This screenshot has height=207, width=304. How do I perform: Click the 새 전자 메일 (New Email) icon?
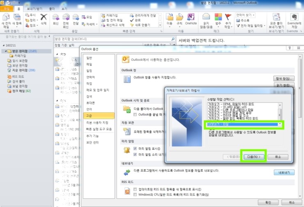6,17
